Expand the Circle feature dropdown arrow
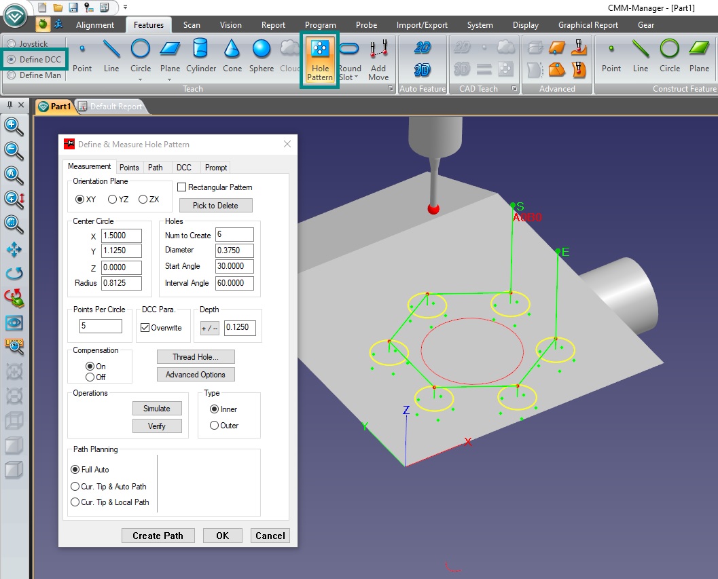Image resolution: width=718 pixels, height=579 pixels. [x=141, y=79]
